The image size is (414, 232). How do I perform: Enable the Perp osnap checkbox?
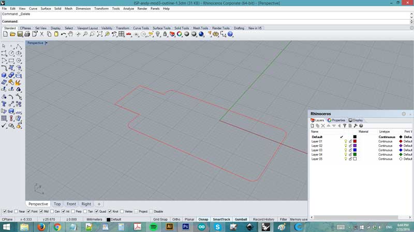[x=73, y=211]
